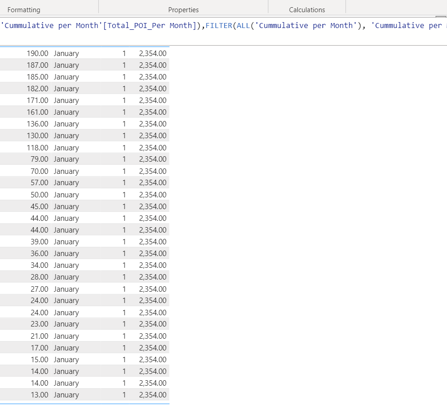Click the 2,354.00 value in 79.00 row
The height and width of the screenshot is (406, 447).
click(153, 159)
